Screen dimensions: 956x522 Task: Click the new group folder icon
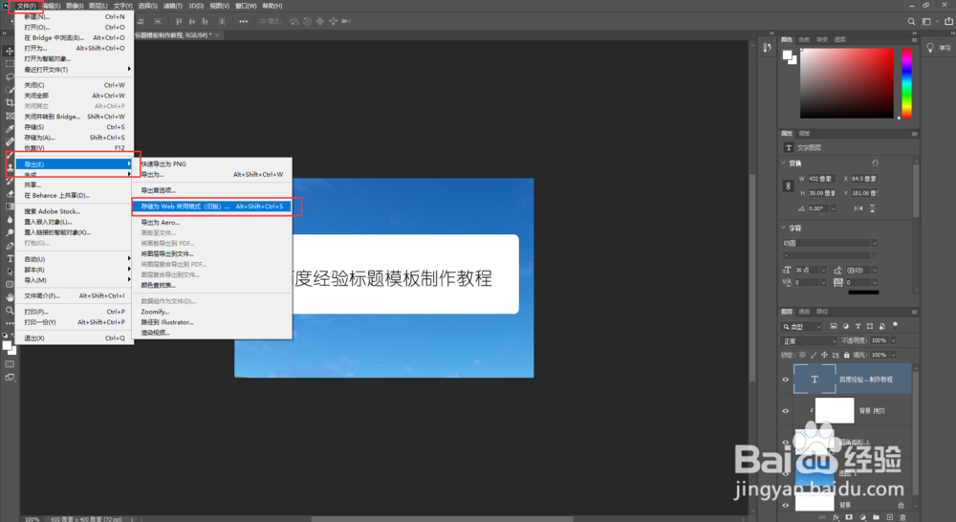[x=876, y=517]
